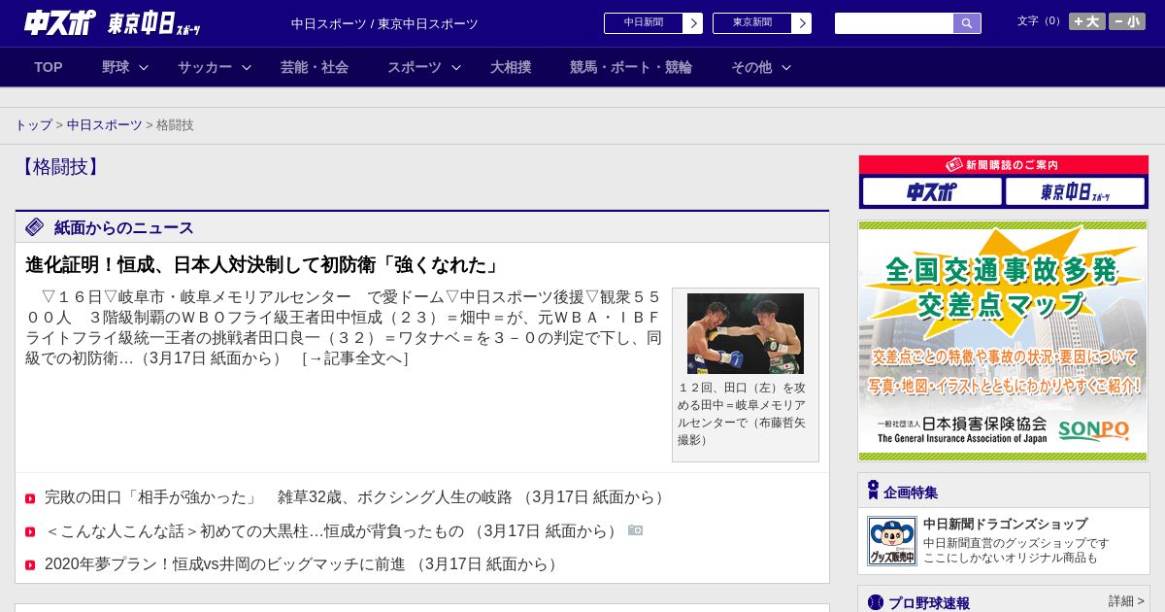Viewport: 1165px width, 612px height.
Task: Focus the site search input field
Action: coord(894,23)
